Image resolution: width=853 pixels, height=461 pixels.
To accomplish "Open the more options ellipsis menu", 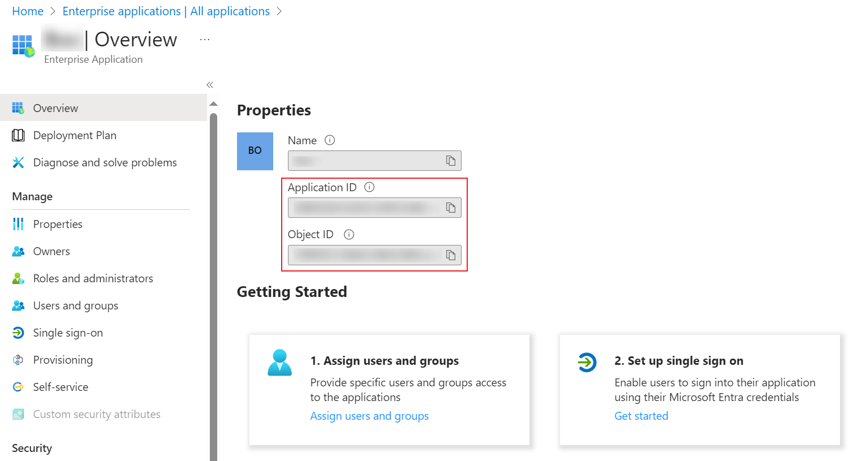I will pos(204,39).
